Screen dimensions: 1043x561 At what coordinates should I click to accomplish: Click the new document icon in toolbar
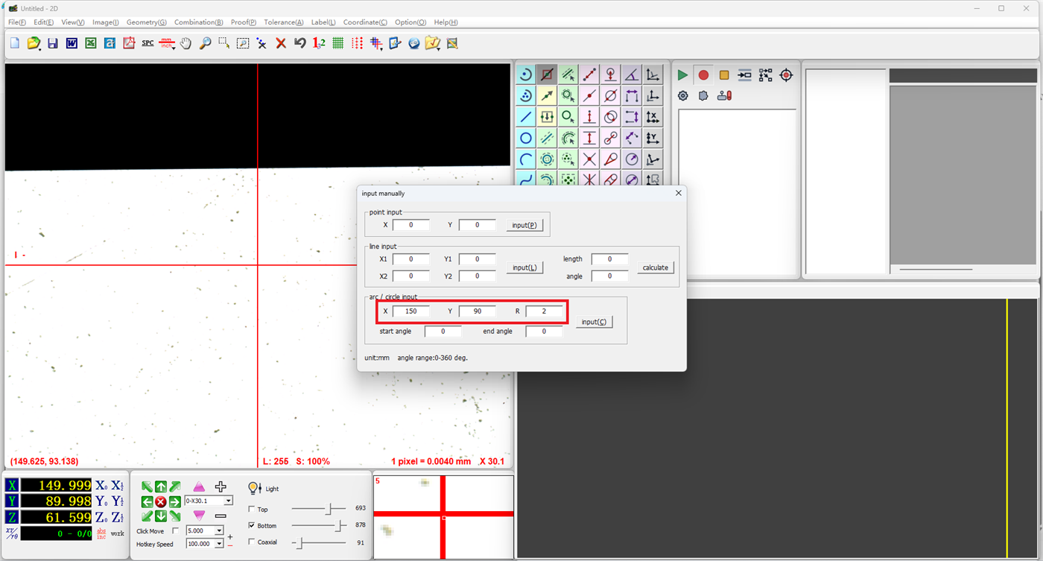point(15,43)
